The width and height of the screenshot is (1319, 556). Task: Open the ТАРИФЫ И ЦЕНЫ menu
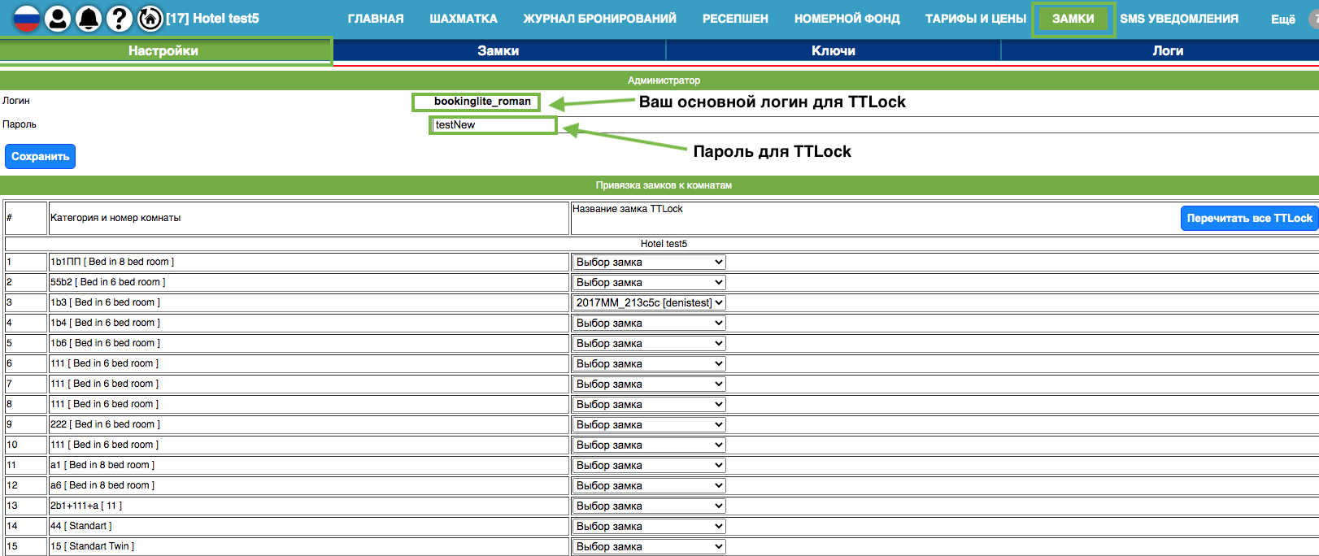(975, 19)
